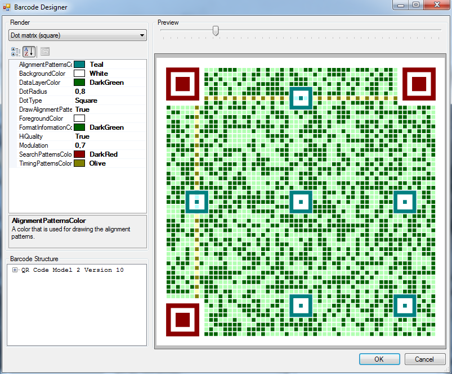Viewport: 452px width, 374px height.
Task: Click the White color value text
Action: [99, 74]
